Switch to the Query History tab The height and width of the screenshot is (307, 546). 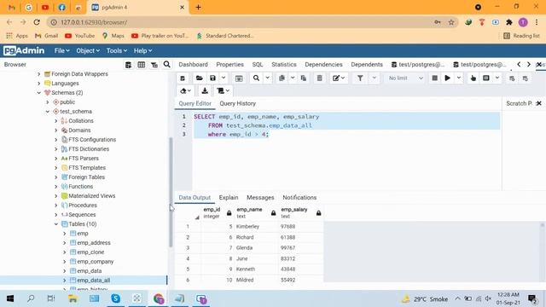238,104
